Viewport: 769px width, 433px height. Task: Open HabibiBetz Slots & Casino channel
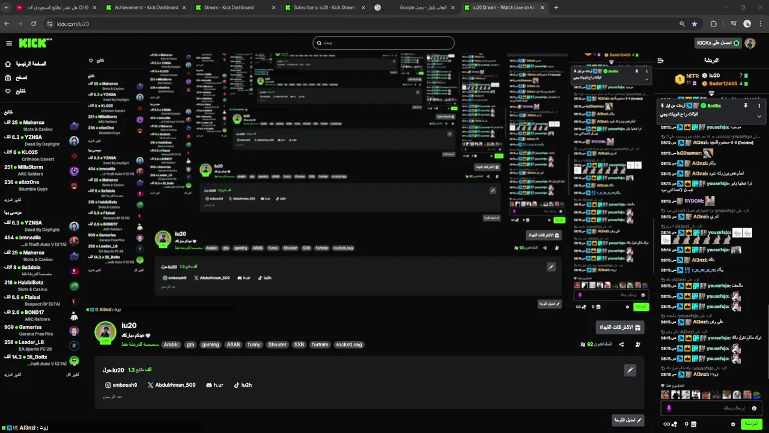click(x=40, y=285)
